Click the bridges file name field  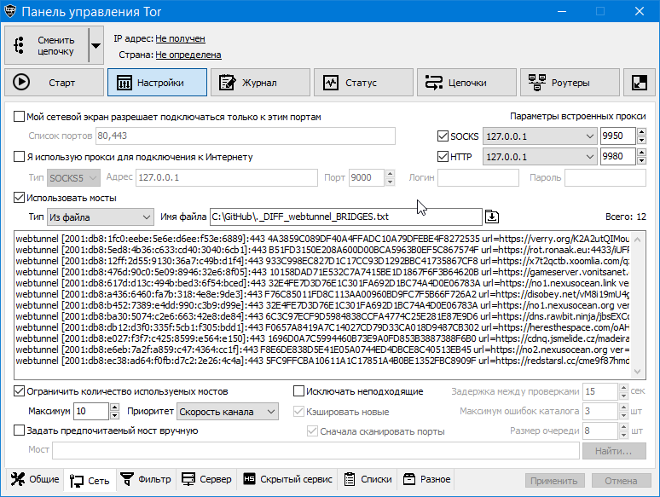coord(346,217)
